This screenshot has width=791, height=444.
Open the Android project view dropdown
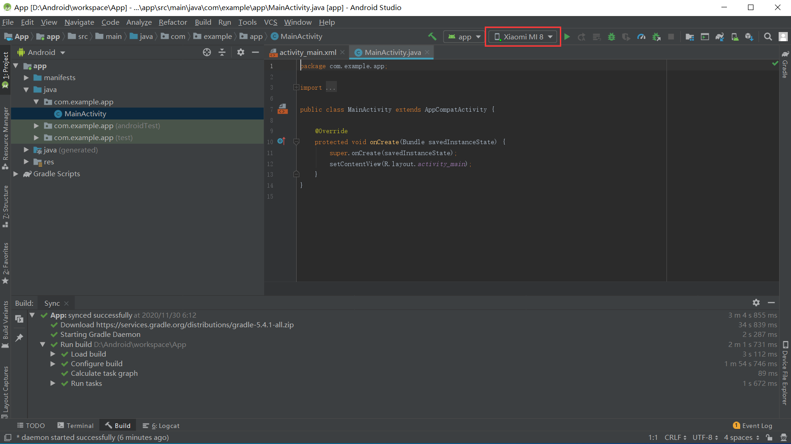pos(41,52)
